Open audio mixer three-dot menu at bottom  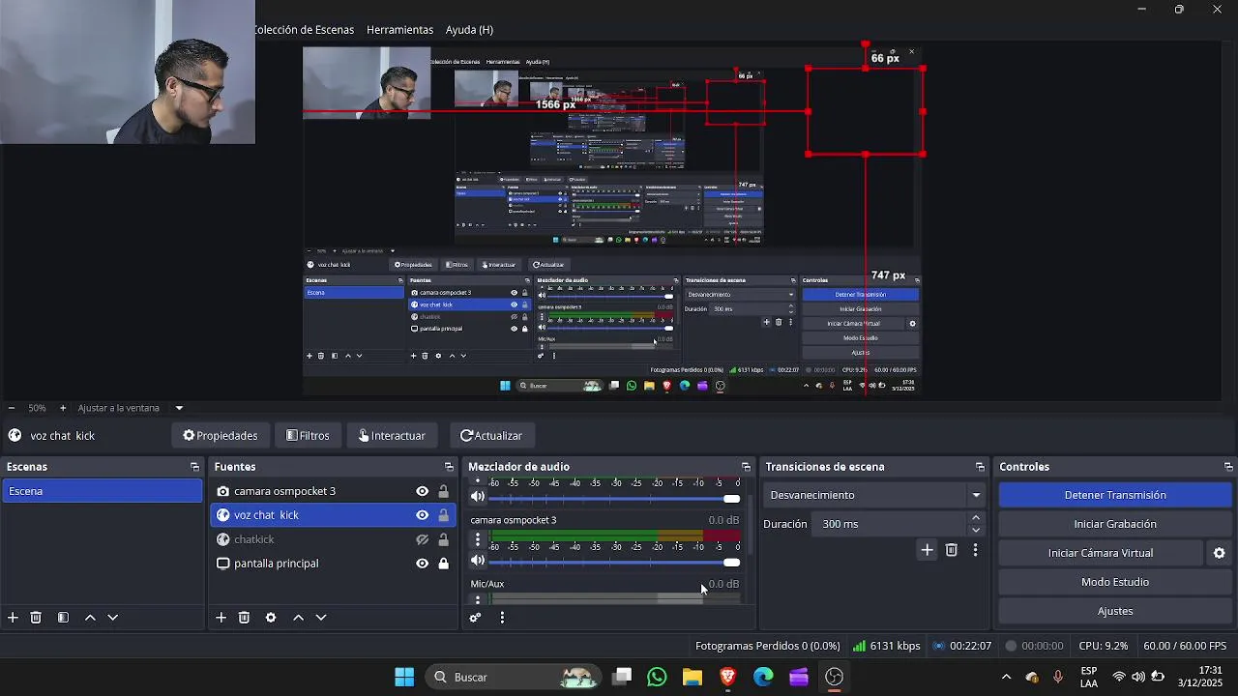(x=502, y=617)
